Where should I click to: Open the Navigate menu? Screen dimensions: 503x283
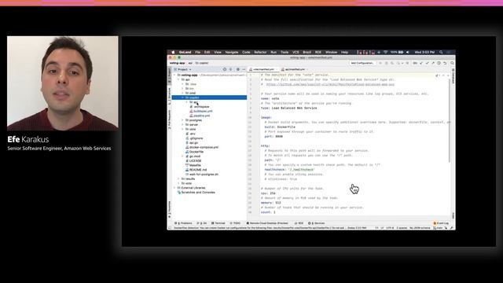pyautogui.click(x=232, y=52)
